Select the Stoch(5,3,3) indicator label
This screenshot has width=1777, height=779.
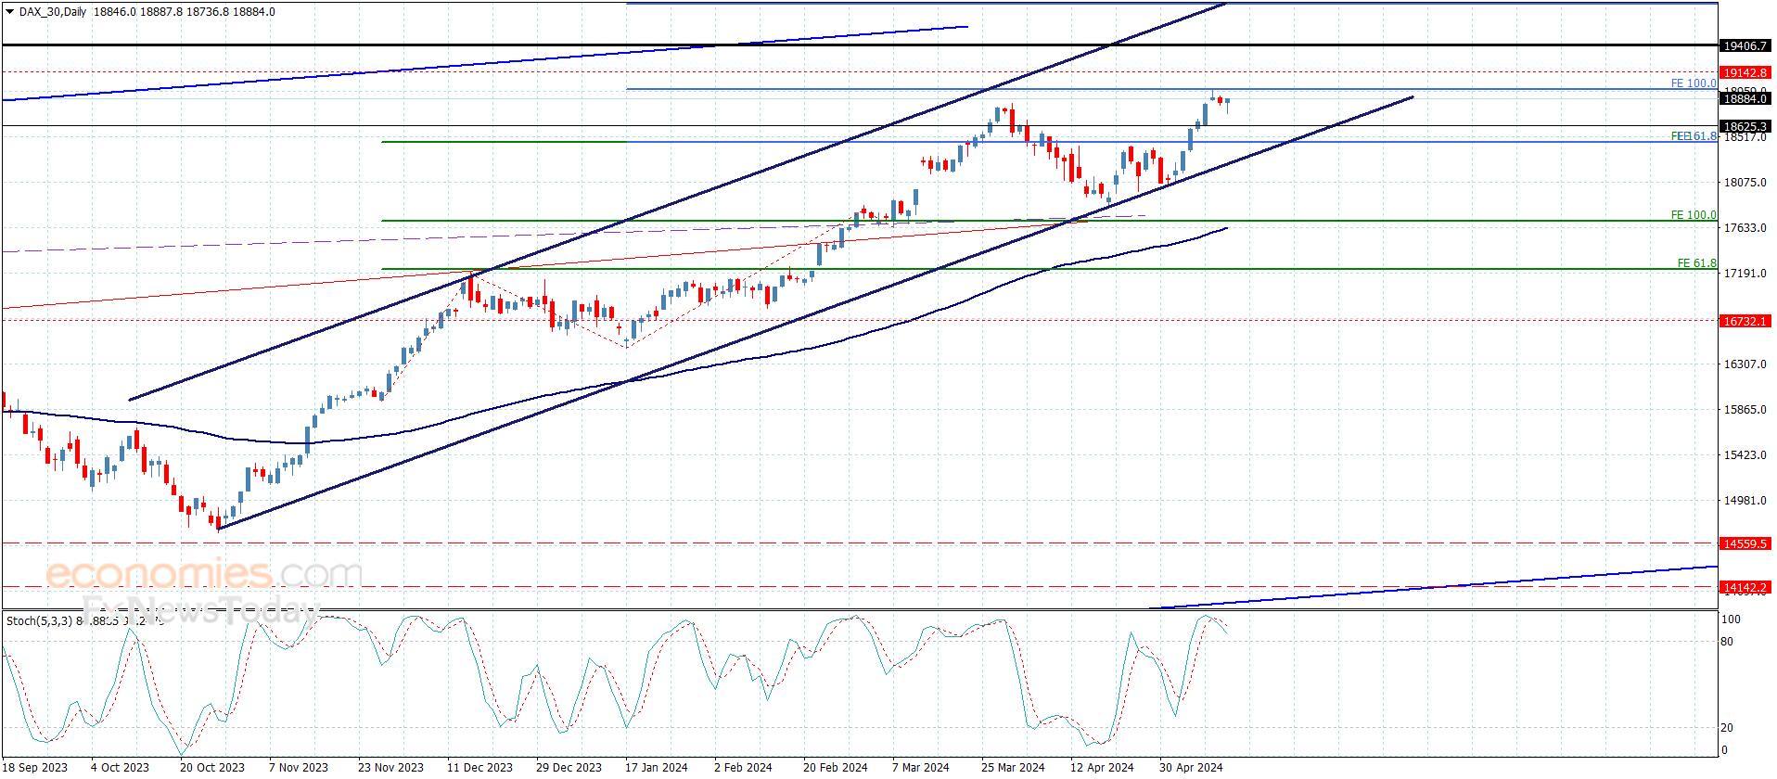39,620
